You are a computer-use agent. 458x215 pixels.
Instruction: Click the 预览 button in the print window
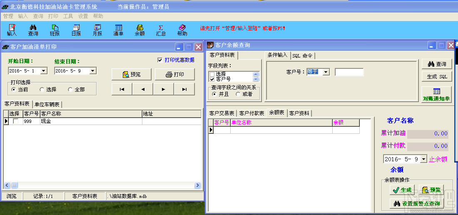132,75
